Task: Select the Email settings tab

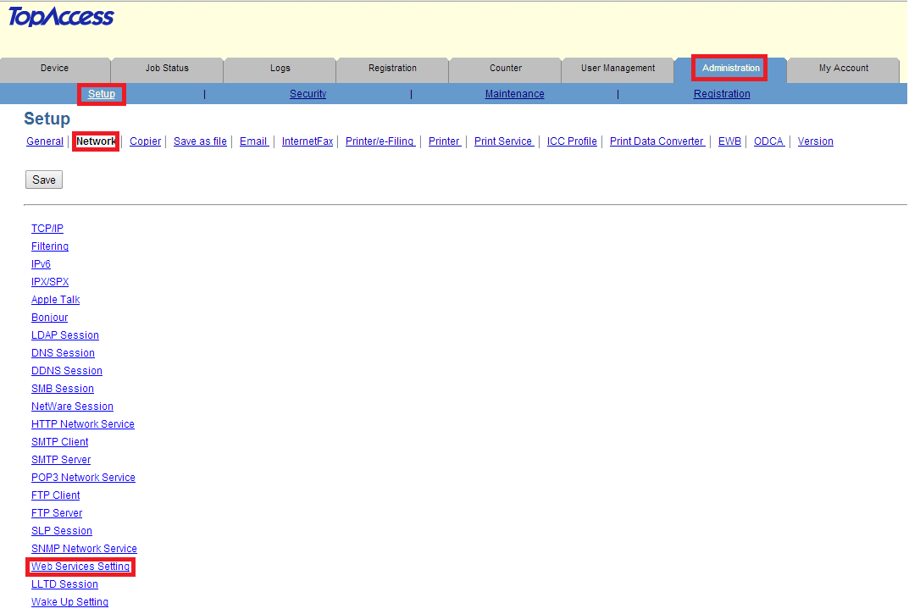Action: click(253, 141)
